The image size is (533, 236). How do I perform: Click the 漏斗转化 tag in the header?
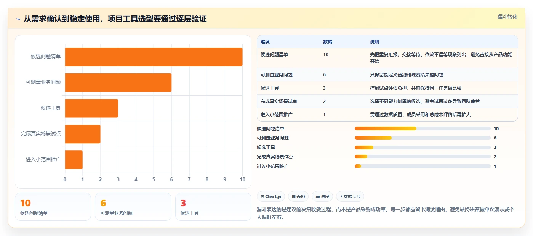coord(507,17)
